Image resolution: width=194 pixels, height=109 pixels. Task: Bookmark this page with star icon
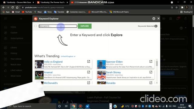[x=176, y=7]
